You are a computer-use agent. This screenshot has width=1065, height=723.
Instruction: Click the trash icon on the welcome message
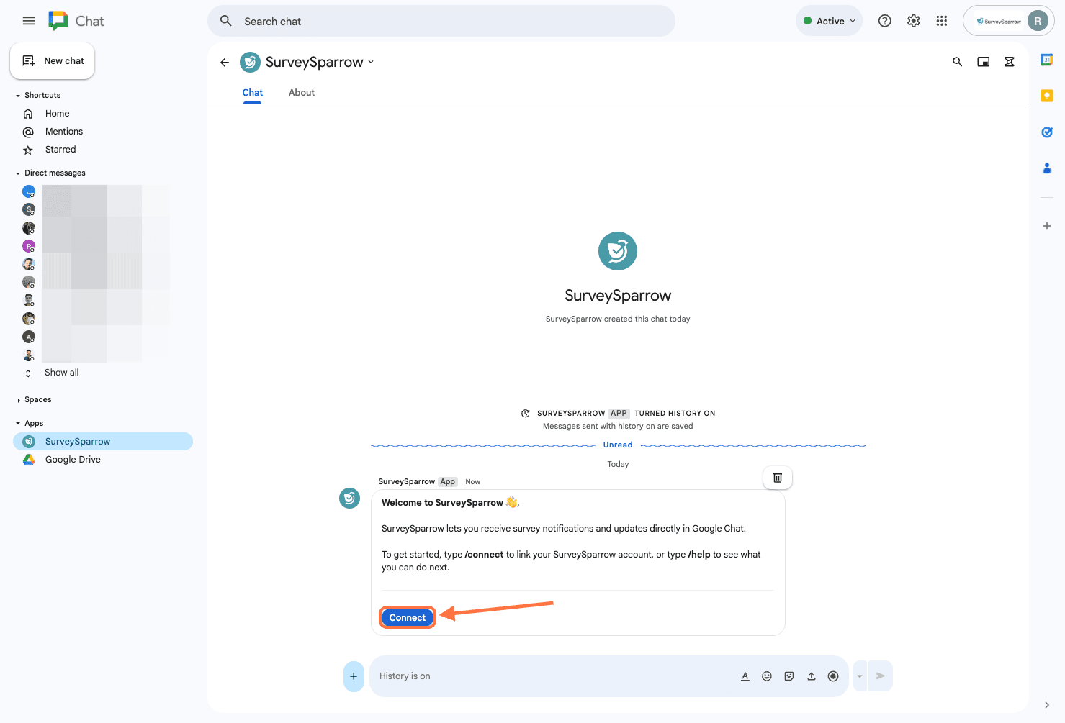click(778, 478)
